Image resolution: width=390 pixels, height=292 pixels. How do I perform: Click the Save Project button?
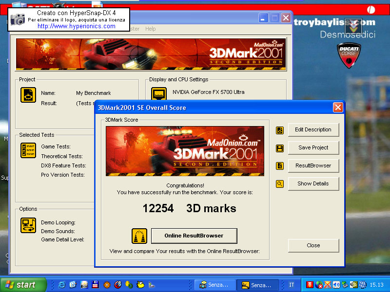point(313,148)
